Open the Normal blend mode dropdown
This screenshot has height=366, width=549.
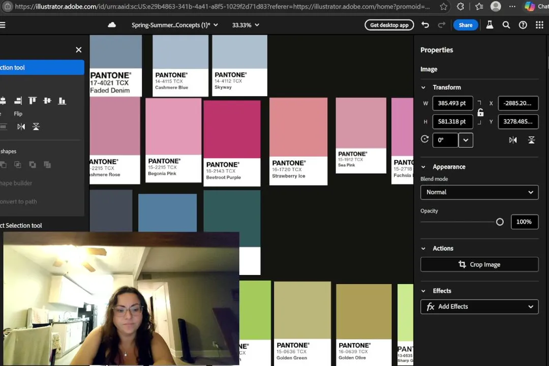[479, 192]
